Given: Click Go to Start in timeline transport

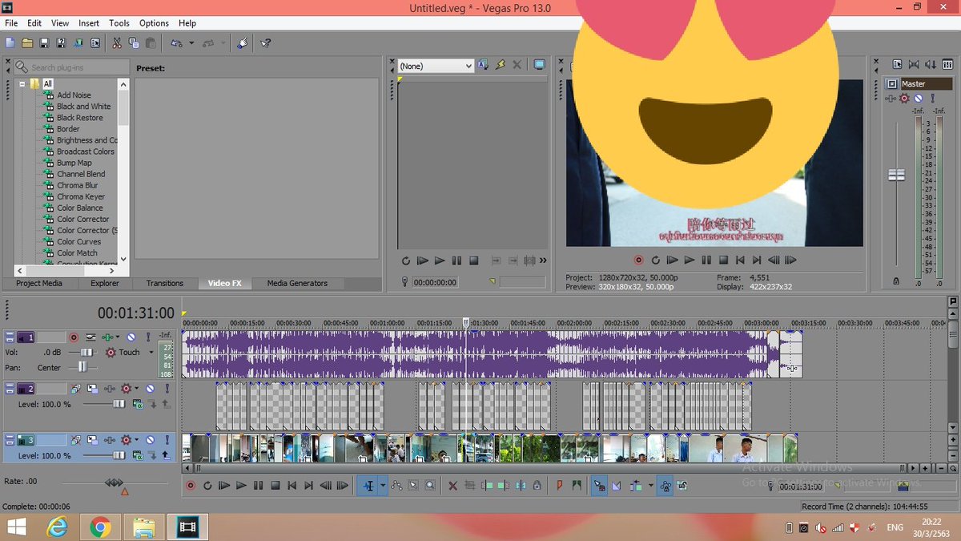Looking at the screenshot, I should click(x=292, y=486).
